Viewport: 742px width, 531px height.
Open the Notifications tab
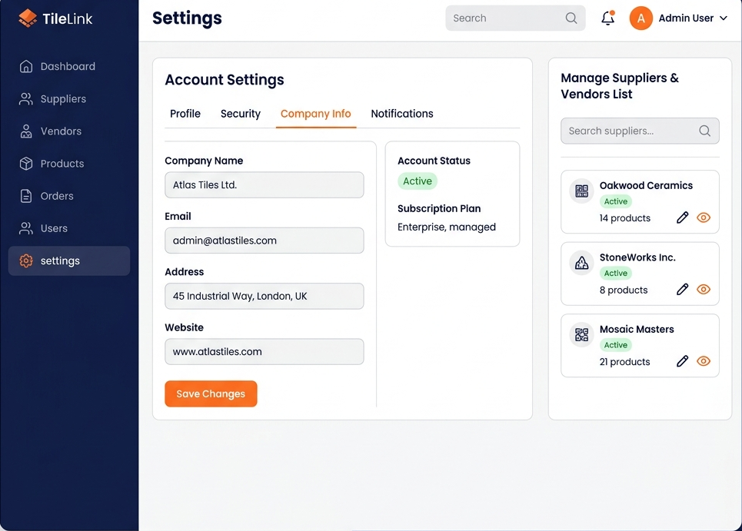(402, 114)
